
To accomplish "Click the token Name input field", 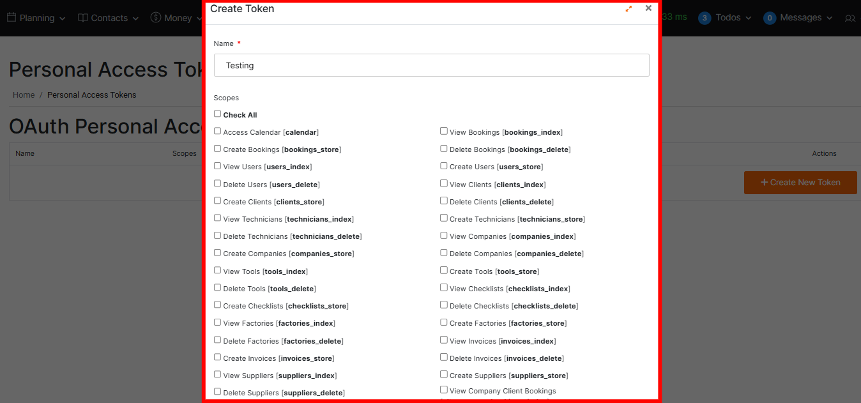I will tap(431, 65).
